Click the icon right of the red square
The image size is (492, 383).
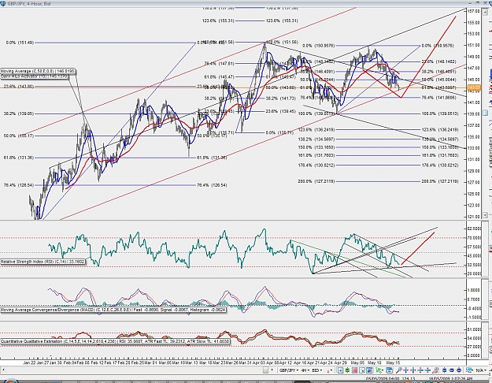point(362,370)
